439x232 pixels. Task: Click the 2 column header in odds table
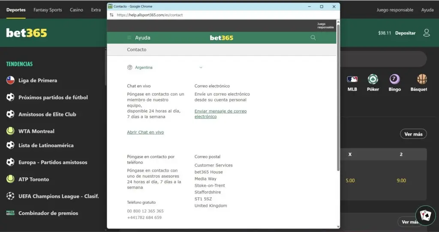[x=401, y=154]
